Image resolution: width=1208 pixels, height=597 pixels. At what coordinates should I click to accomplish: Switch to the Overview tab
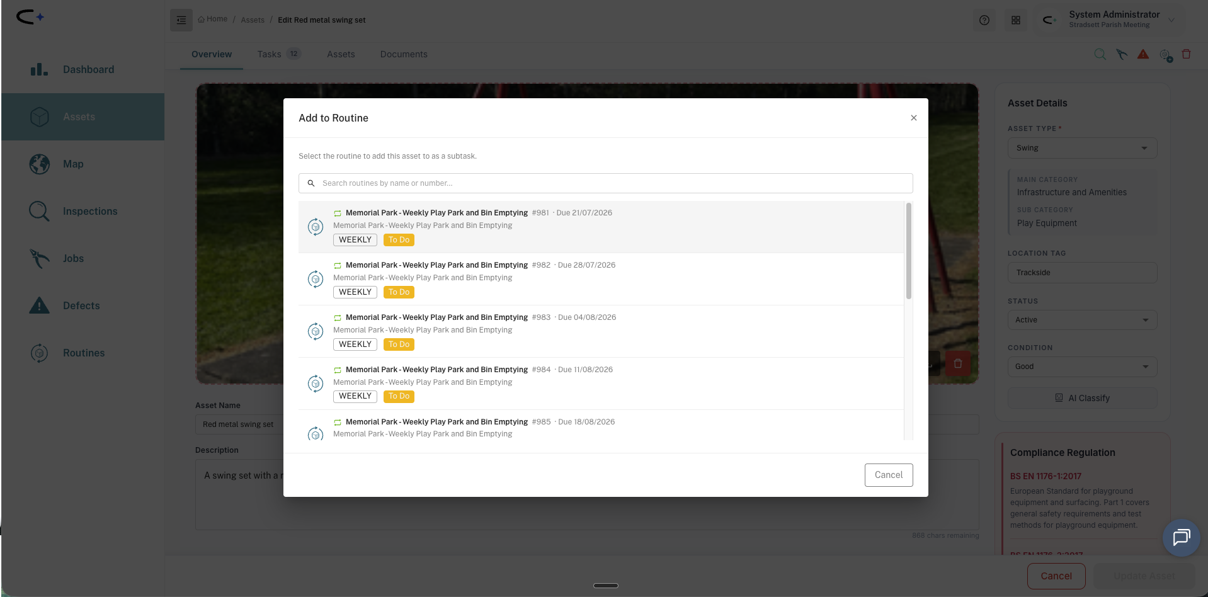pos(212,54)
